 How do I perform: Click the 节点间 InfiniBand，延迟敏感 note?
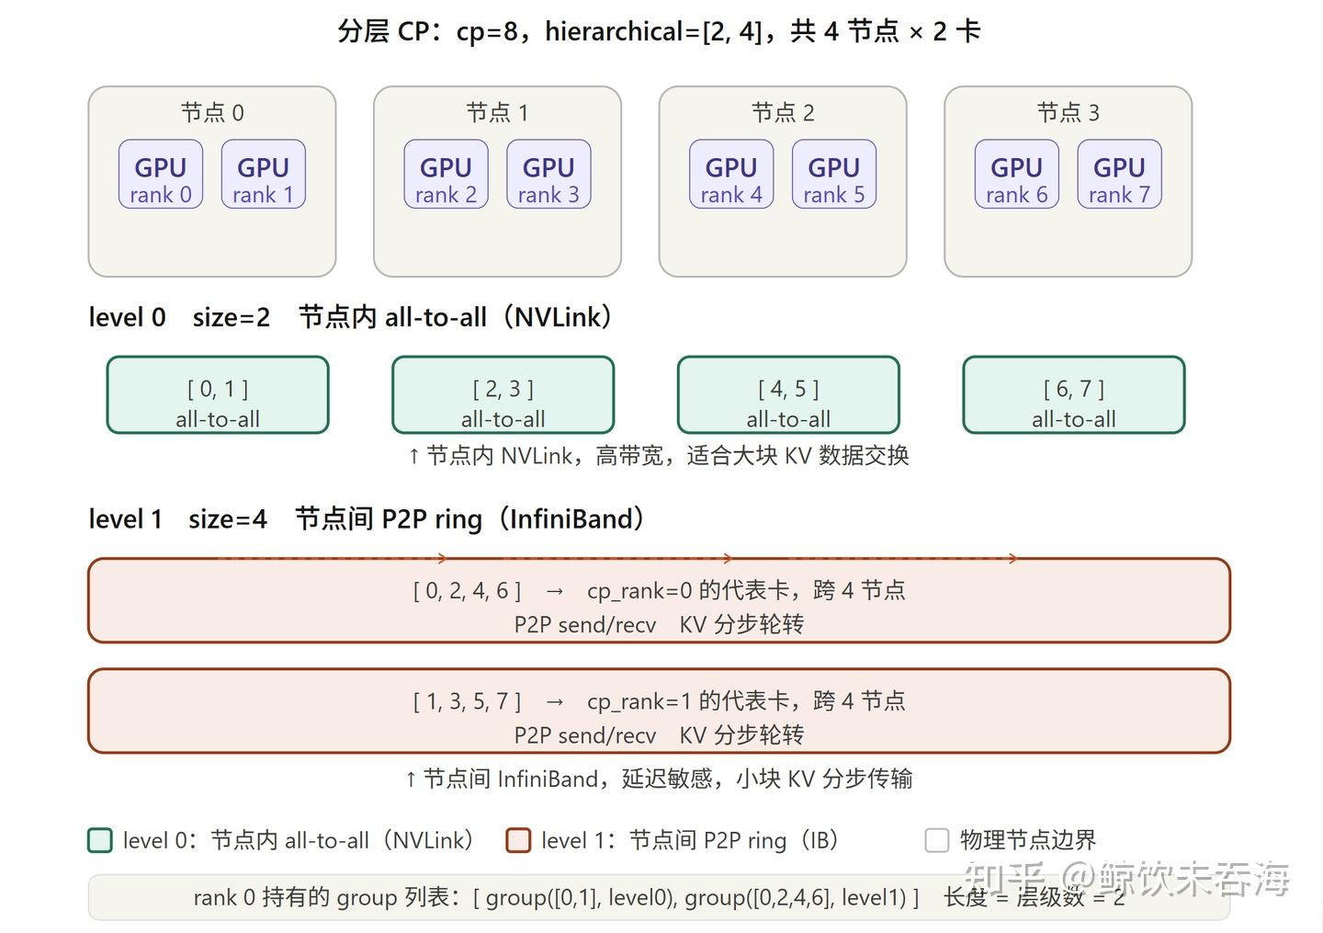click(659, 779)
